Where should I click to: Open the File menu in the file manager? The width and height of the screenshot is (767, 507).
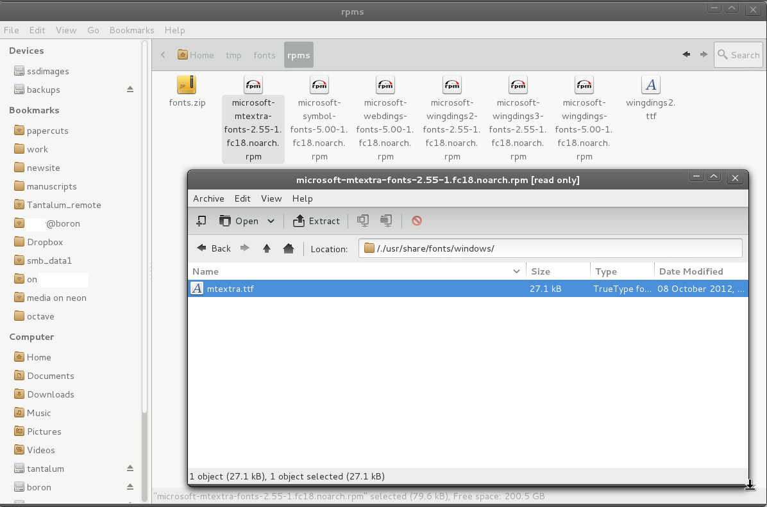point(12,30)
